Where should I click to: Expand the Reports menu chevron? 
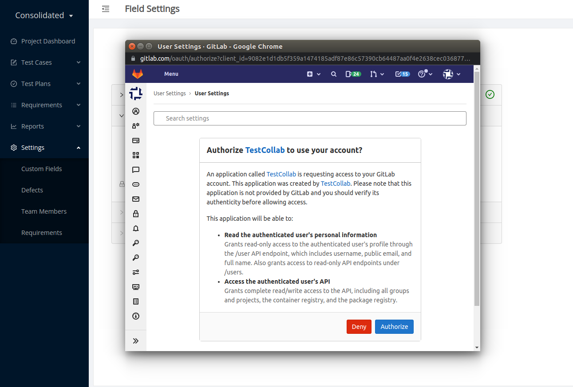pos(79,126)
